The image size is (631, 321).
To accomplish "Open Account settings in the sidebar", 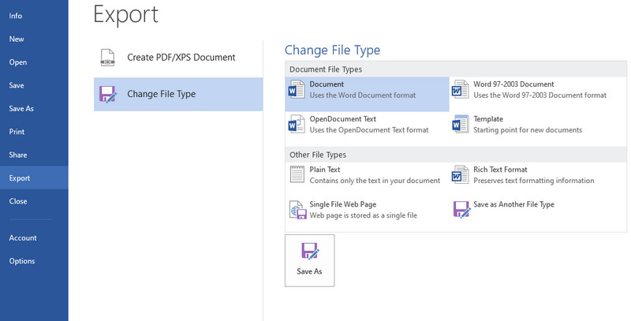I will tap(23, 238).
